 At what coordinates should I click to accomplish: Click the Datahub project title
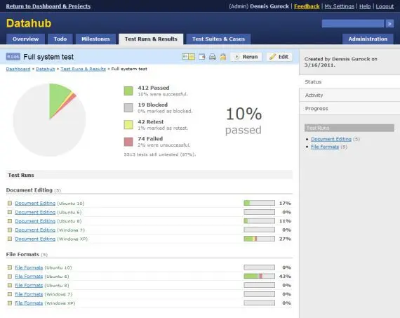(x=29, y=23)
